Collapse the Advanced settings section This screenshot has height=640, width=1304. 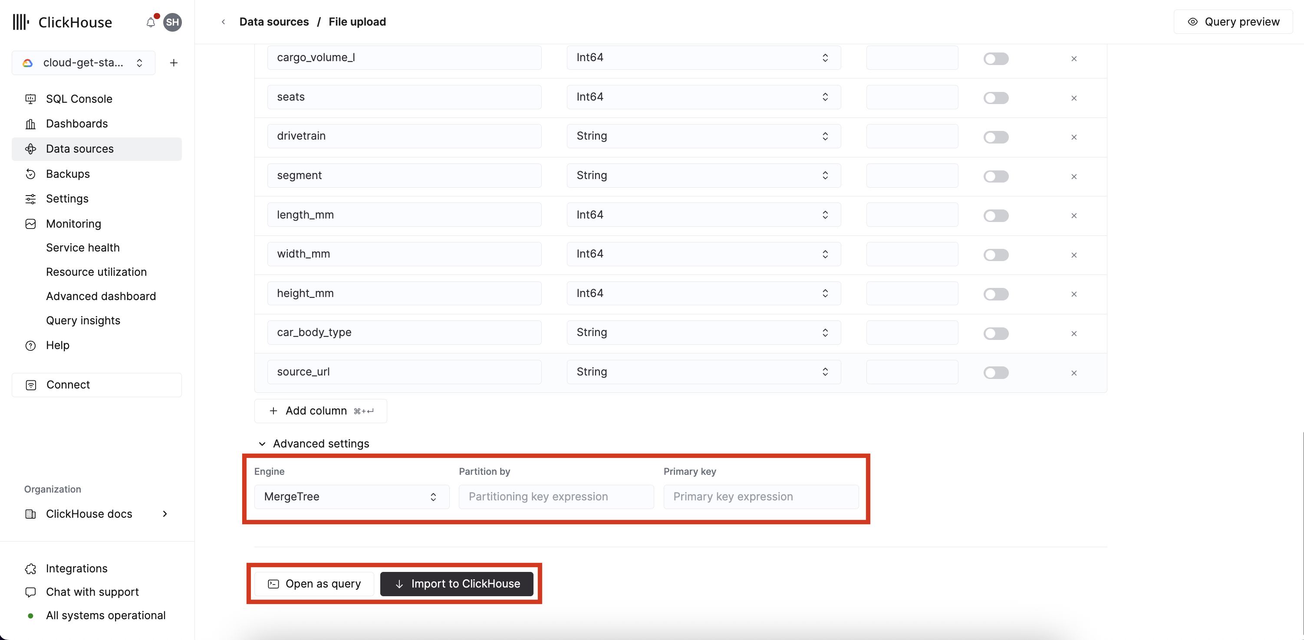click(x=262, y=444)
